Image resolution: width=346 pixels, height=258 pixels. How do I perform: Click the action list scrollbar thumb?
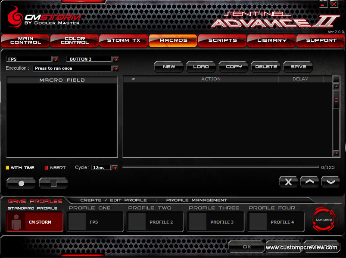[336, 100]
